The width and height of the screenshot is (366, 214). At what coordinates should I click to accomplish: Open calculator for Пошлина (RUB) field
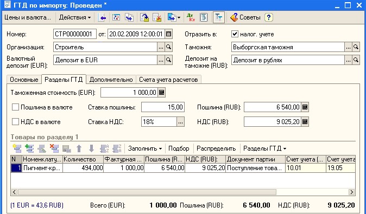tap(305, 107)
